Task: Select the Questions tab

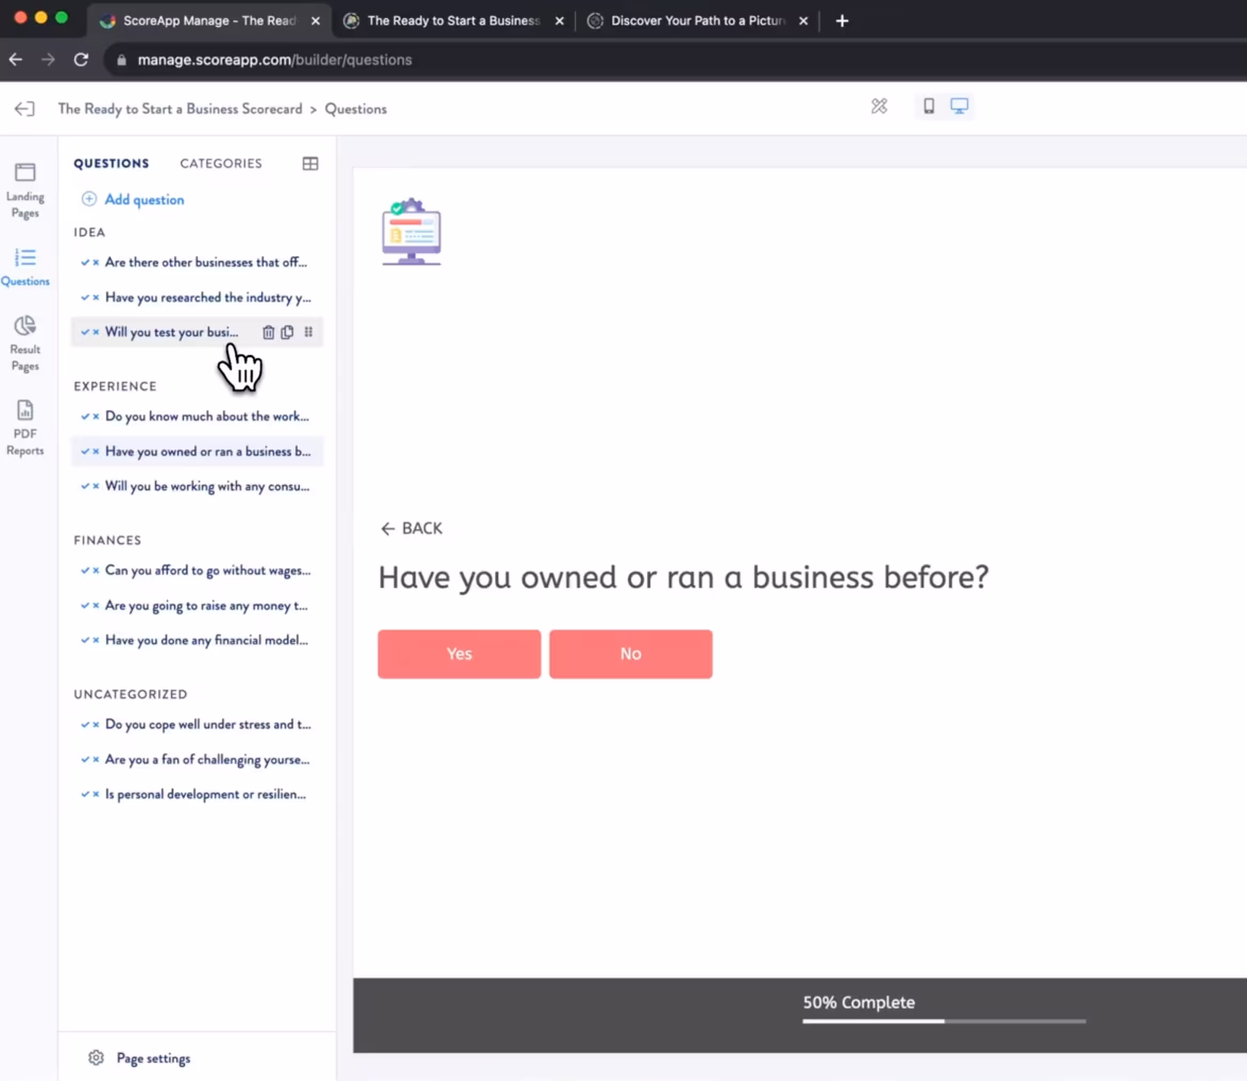Action: [x=111, y=163]
